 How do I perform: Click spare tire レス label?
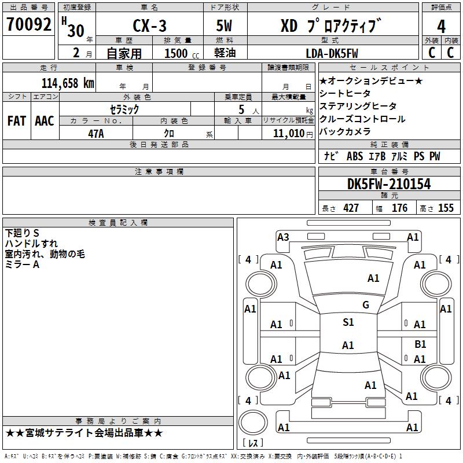click(253, 442)
